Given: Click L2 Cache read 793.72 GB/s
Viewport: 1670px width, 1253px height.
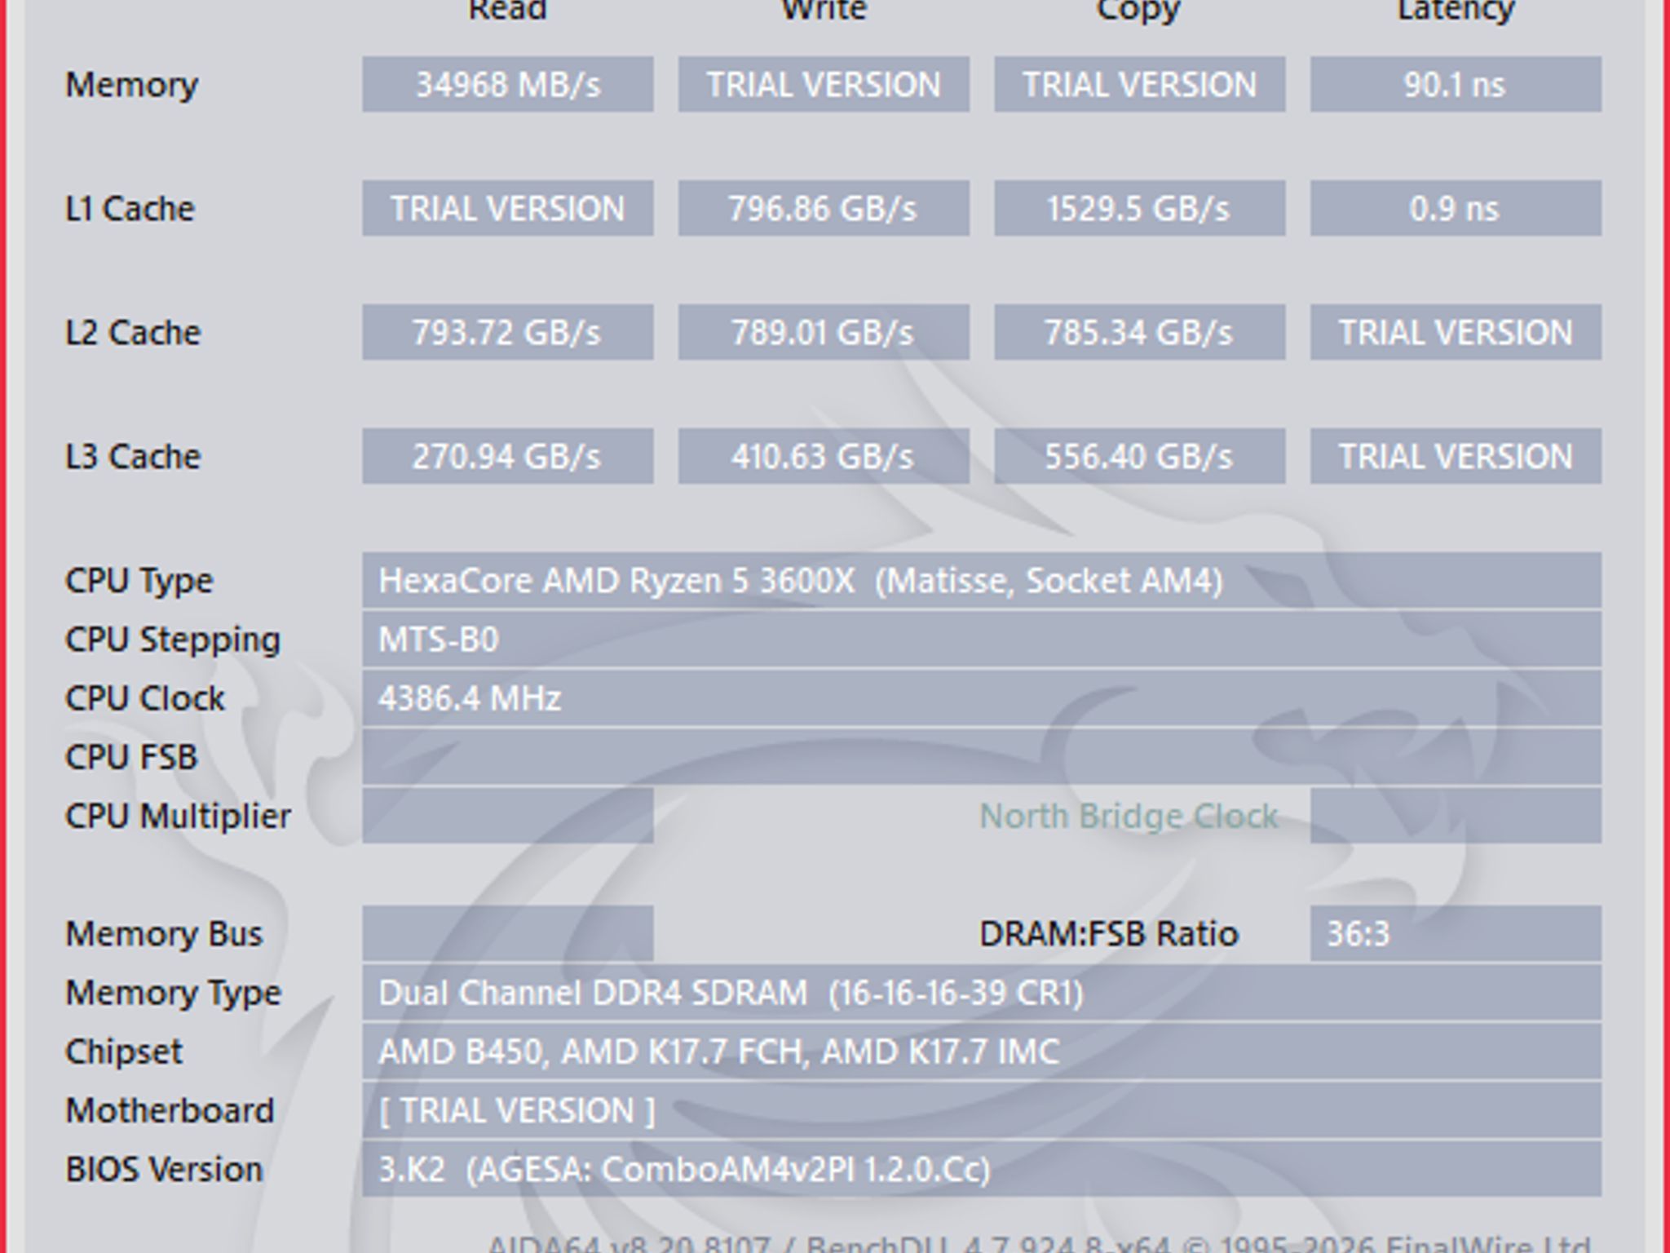Looking at the screenshot, I should 507,332.
